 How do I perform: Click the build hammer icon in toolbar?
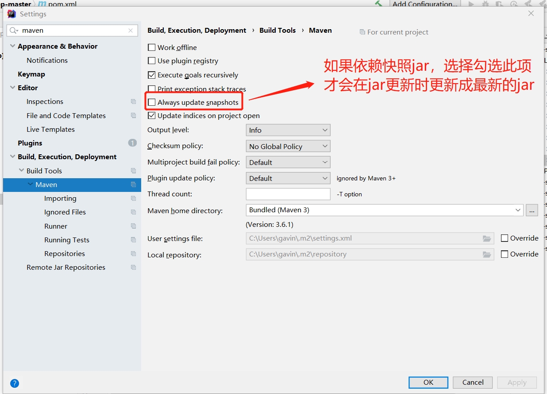(378, 4)
